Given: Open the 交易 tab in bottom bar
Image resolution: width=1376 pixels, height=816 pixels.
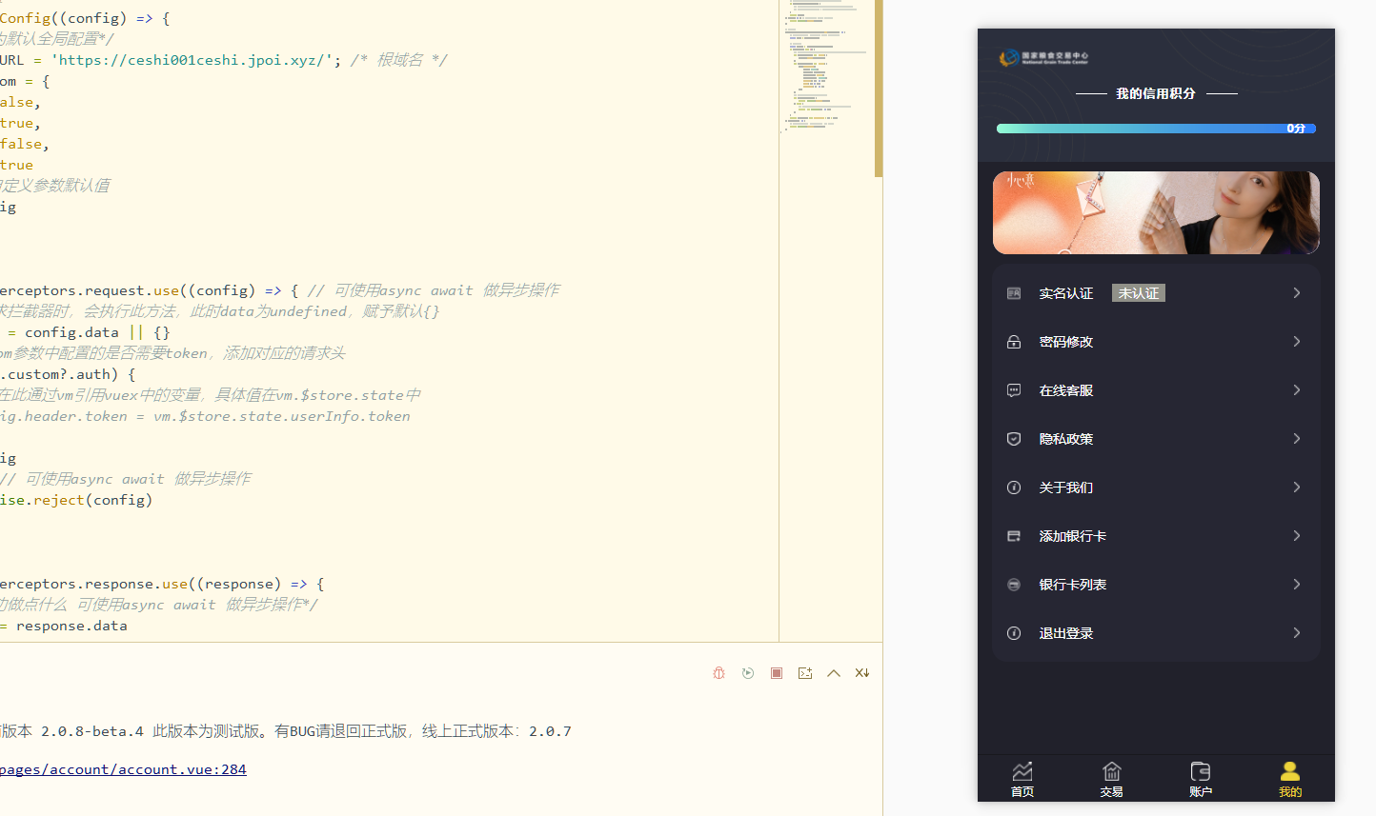Looking at the screenshot, I should point(1111,779).
